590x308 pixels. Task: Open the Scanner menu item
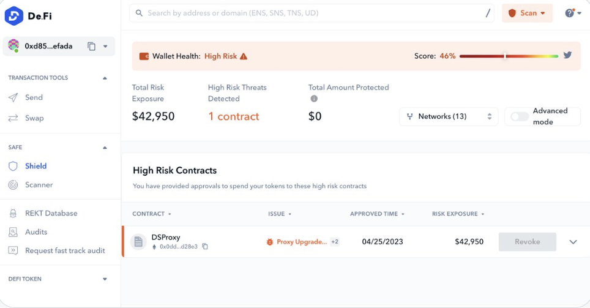click(39, 185)
